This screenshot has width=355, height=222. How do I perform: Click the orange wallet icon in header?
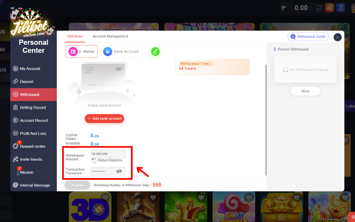pos(329,8)
